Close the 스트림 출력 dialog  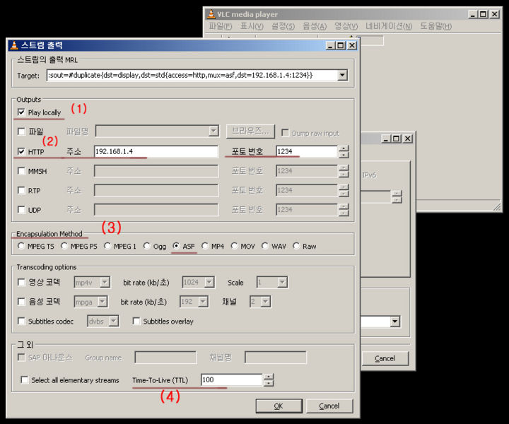(x=352, y=45)
